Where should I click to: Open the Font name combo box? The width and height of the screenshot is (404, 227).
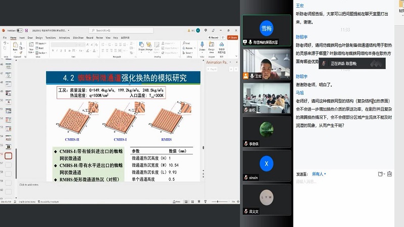tap(64, 45)
